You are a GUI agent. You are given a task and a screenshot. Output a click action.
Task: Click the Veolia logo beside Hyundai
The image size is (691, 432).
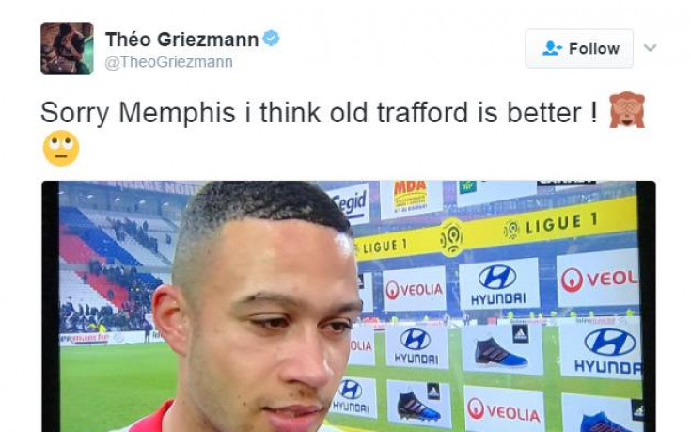pyautogui.click(x=415, y=290)
